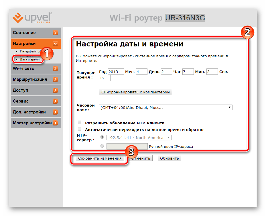The width and height of the screenshot is (266, 216).
Task: Collapse Настройки using its orange arrow icon
Action: point(55,44)
